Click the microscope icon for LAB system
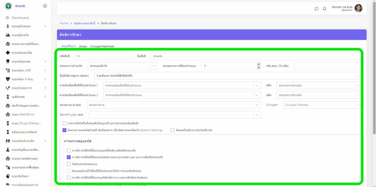This screenshot has height=187, width=376. 8,70
